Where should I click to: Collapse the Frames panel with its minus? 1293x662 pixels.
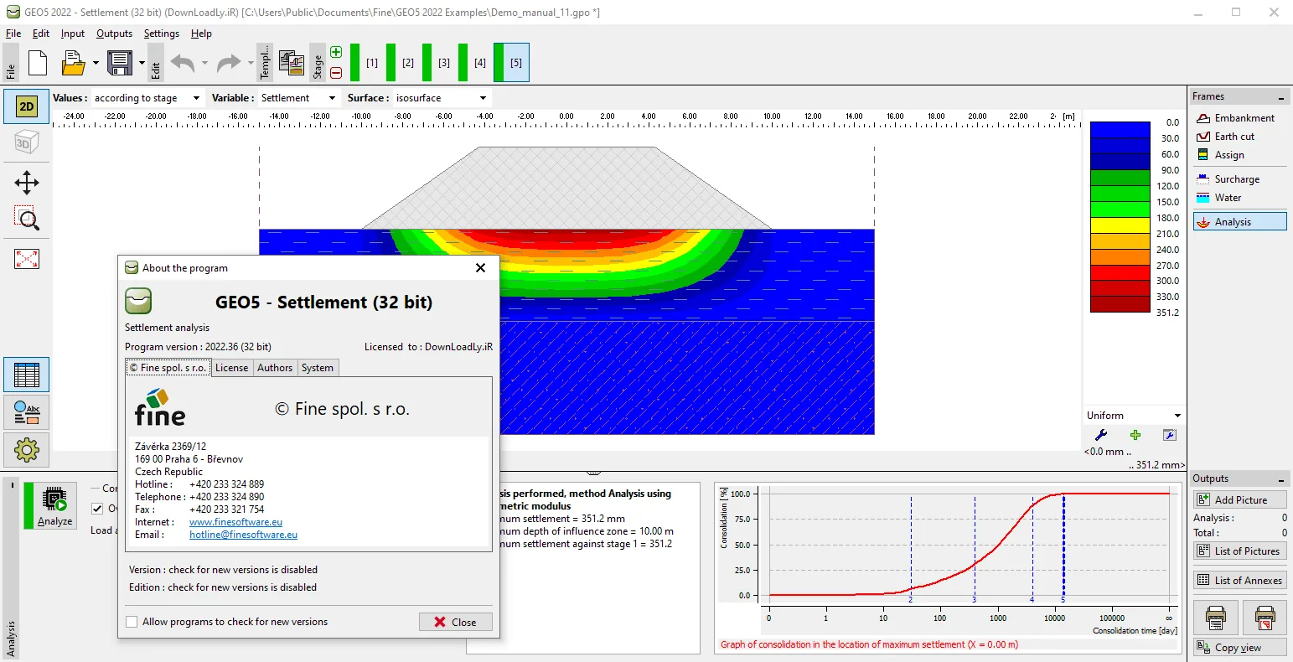click(1281, 97)
